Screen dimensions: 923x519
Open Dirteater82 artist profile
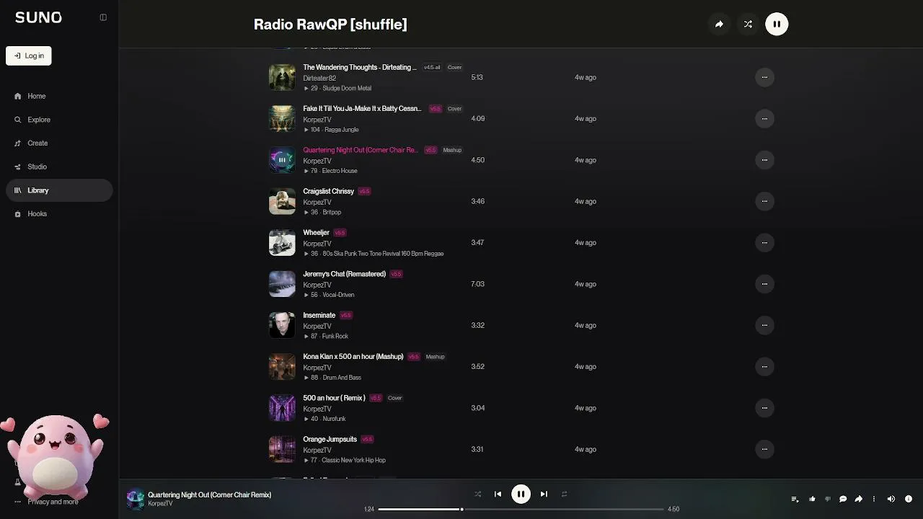(319, 78)
